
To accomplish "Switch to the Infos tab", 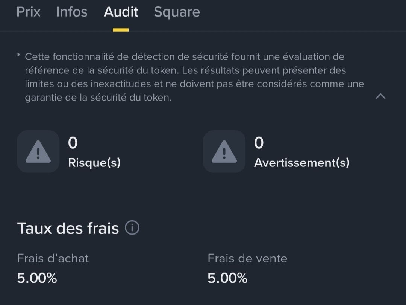I will (72, 12).
